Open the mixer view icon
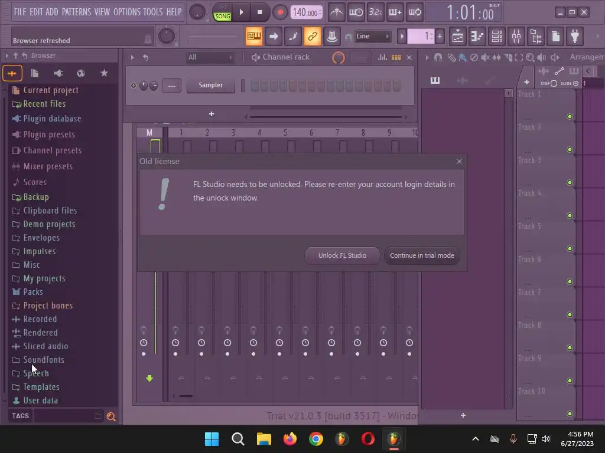The width and height of the screenshot is (605, 453). click(516, 37)
